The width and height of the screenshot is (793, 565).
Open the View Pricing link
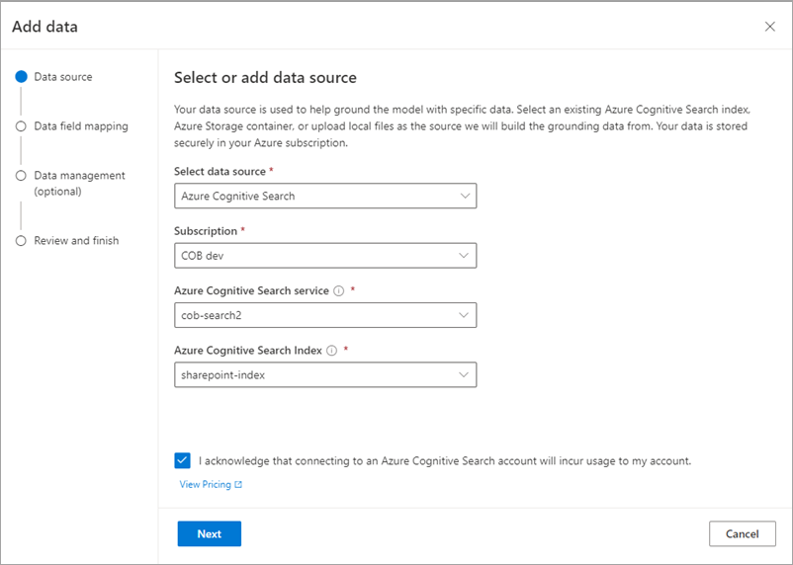pos(206,485)
